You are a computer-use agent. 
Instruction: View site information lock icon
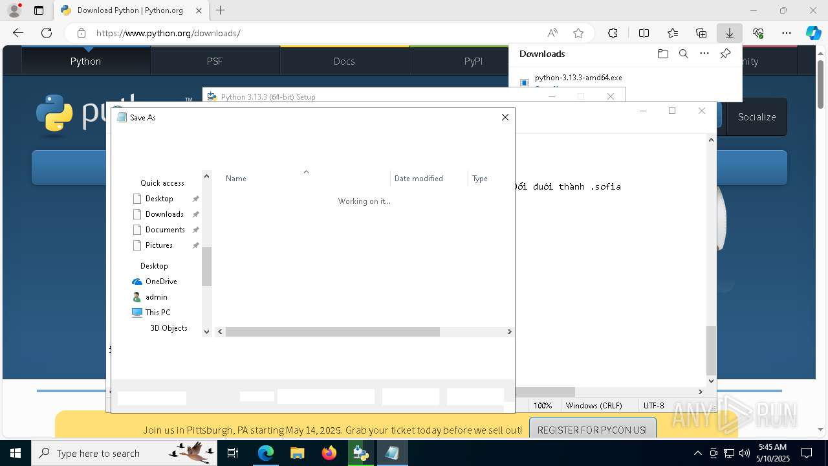pos(82,33)
